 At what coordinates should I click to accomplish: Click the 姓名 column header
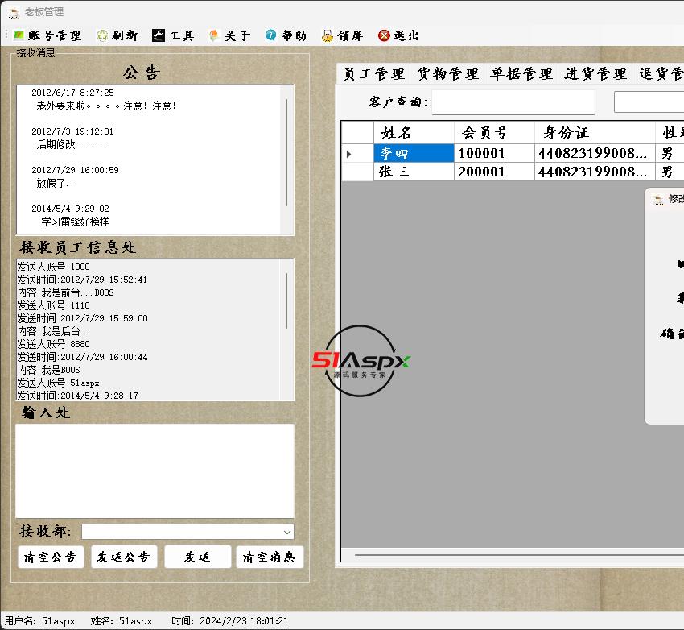coord(414,132)
